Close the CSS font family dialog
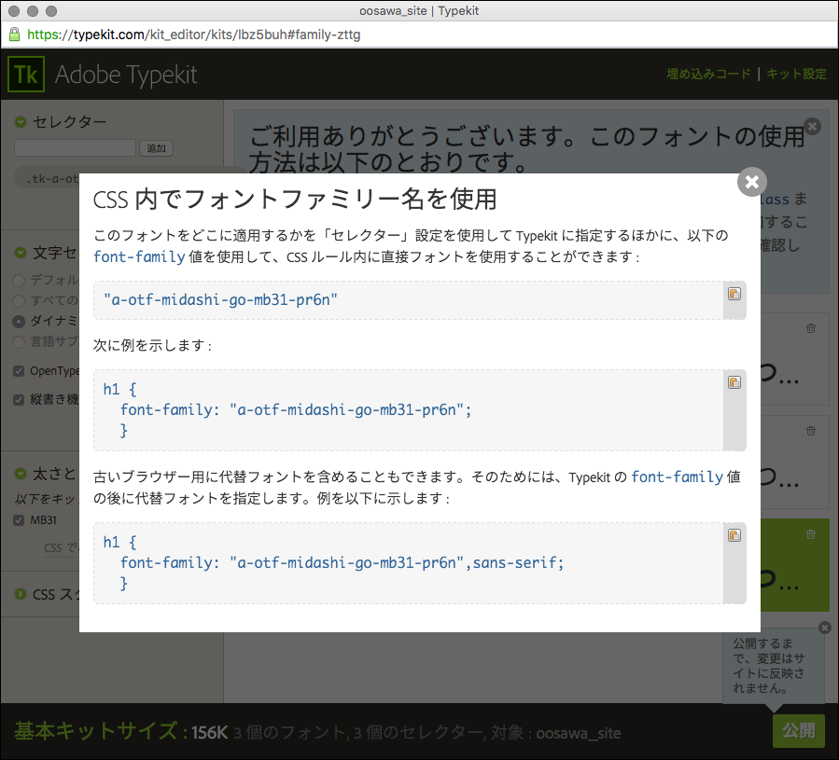 (x=752, y=182)
